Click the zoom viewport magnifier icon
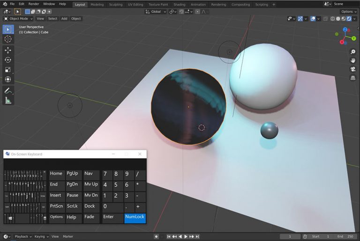The width and height of the screenshot is (360, 241). (353, 52)
